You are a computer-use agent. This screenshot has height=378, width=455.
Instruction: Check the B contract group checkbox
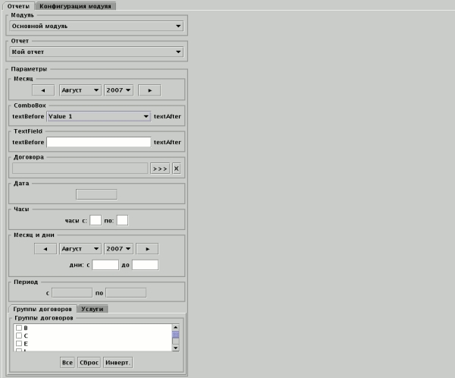(x=19, y=328)
